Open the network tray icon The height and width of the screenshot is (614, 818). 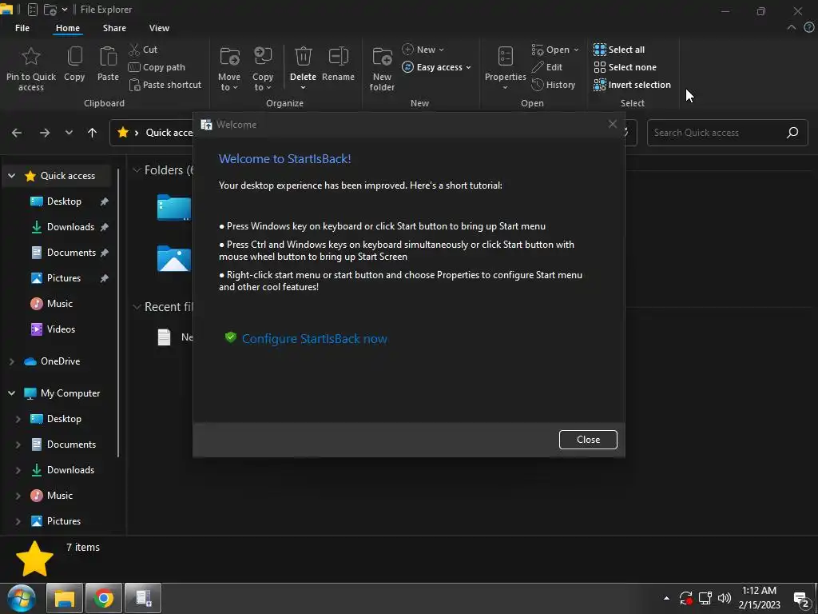(x=705, y=598)
